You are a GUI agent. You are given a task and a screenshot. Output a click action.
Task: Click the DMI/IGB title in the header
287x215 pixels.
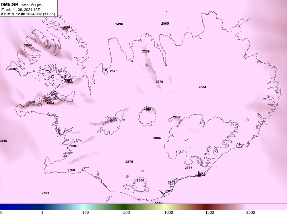point(9,5)
